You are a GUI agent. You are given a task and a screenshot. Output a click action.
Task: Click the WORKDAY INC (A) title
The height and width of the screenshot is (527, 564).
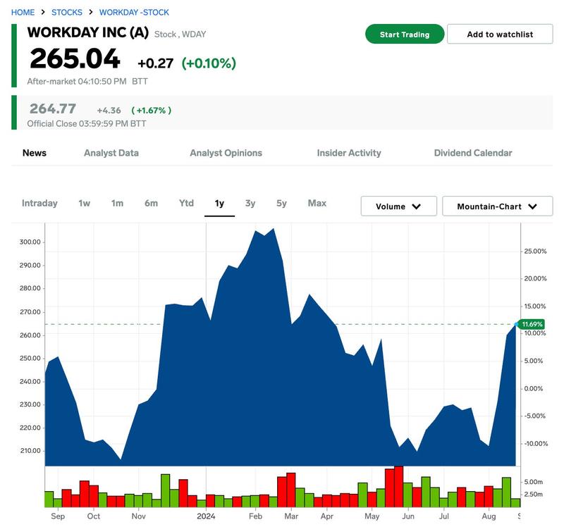(88, 32)
